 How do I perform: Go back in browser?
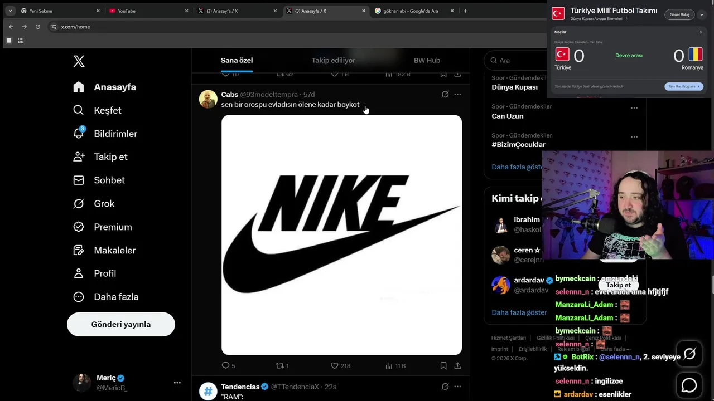pyautogui.click(x=11, y=27)
